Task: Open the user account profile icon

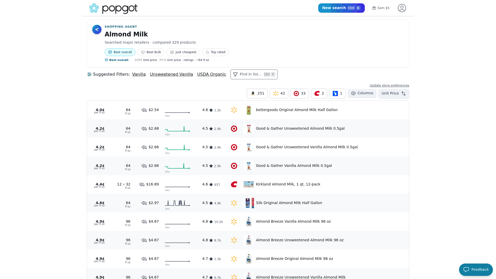Action: [402, 8]
